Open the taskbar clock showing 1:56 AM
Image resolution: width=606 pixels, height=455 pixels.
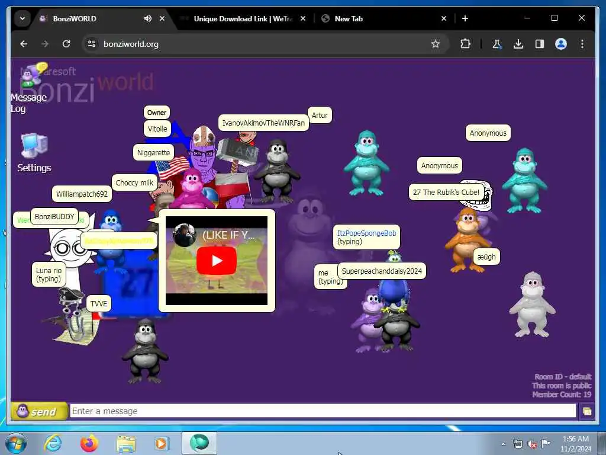[x=576, y=444]
